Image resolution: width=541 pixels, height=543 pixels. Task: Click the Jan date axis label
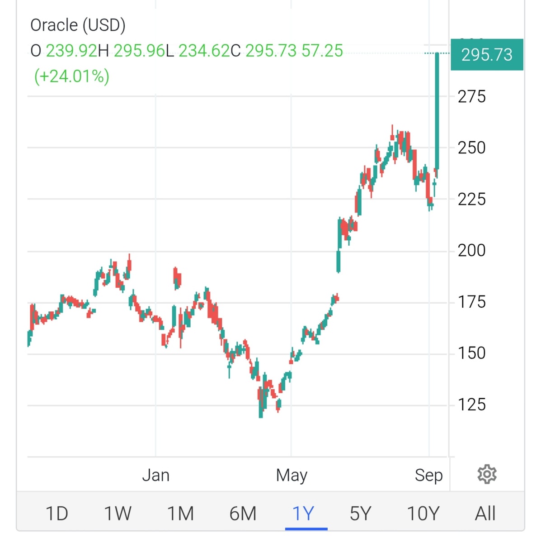tap(156, 475)
